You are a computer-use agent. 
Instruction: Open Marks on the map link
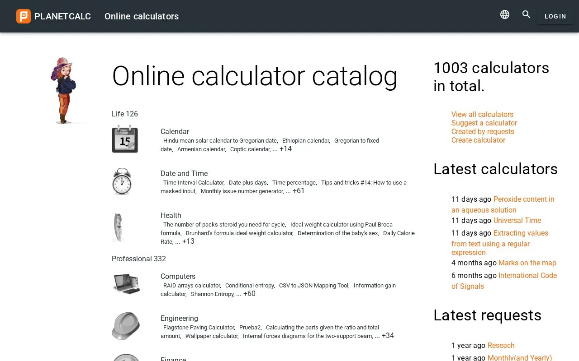(x=527, y=263)
